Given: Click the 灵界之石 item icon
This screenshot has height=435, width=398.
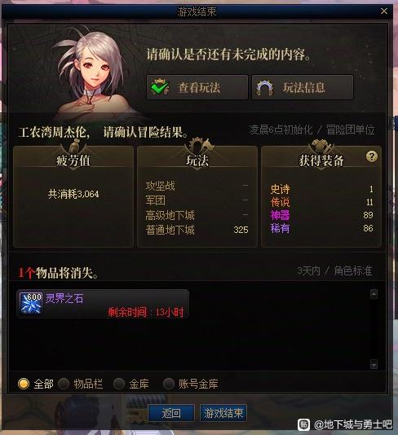Looking at the screenshot, I should coord(31,303).
